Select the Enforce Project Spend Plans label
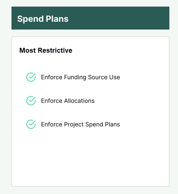 (80, 124)
